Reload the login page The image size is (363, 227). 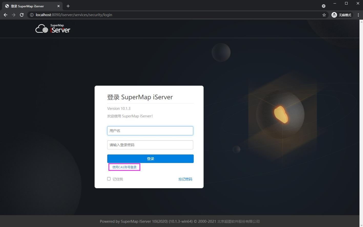(x=22, y=15)
